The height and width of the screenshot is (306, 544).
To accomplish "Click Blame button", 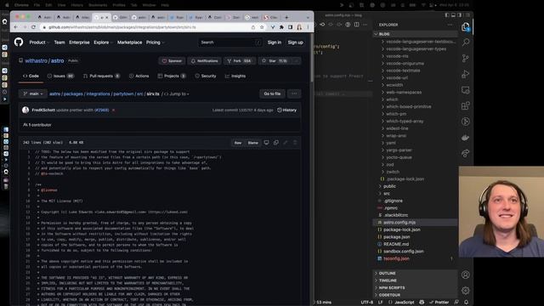I will click(x=253, y=143).
